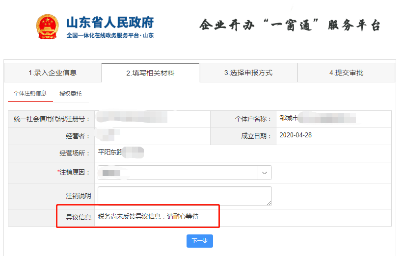Select the 2.填写相关材料 step tab
The width and height of the screenshot is (405, 256).
(x=150, y=73)
